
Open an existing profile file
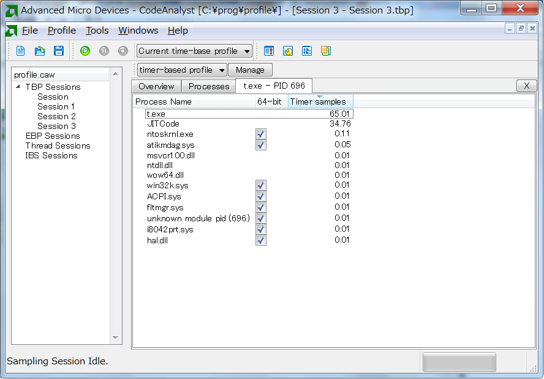pos(39,51)
